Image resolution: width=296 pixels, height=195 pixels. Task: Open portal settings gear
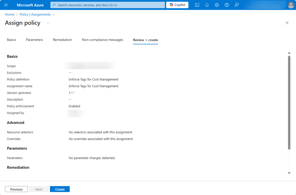coord(217,5)
